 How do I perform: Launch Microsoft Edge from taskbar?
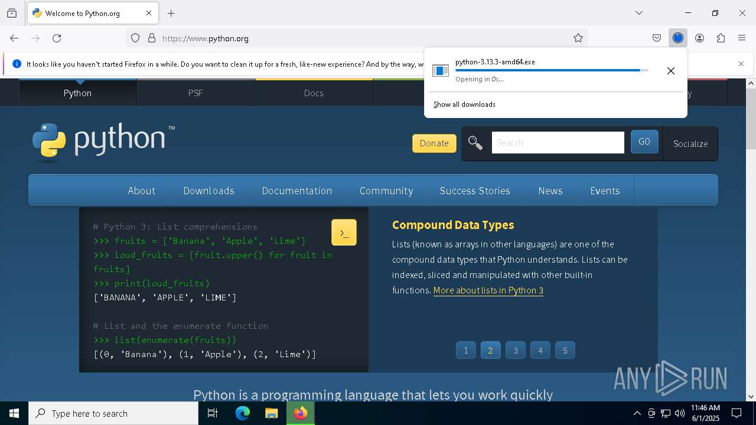[x=243, y=413]
